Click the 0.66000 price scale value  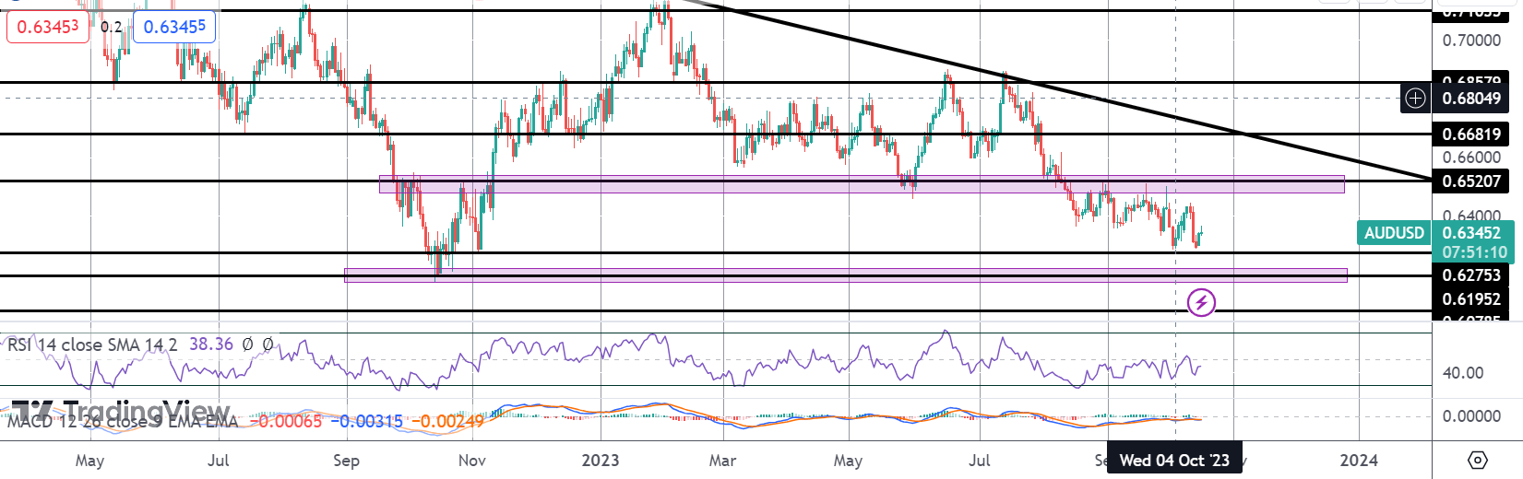click(1471, 158)
